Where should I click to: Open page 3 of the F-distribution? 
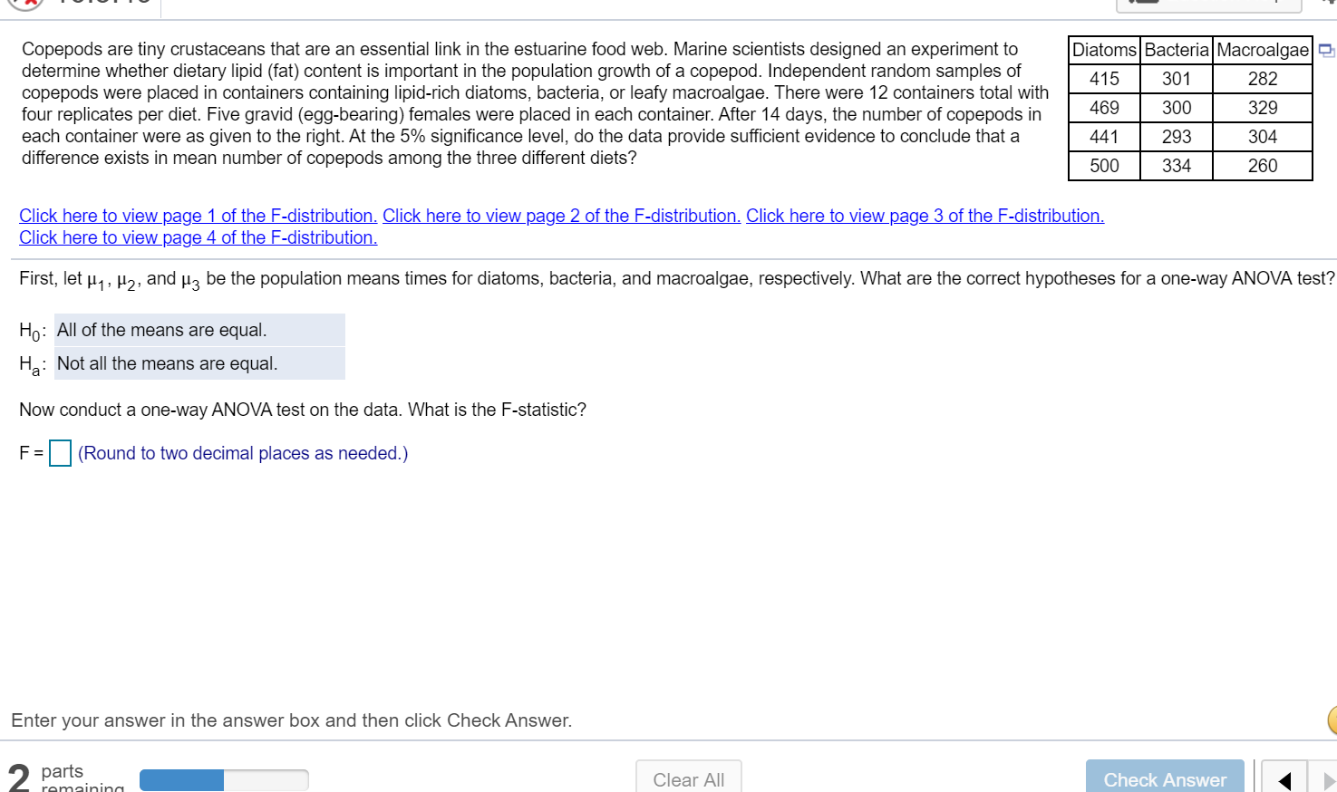[925, 216]
